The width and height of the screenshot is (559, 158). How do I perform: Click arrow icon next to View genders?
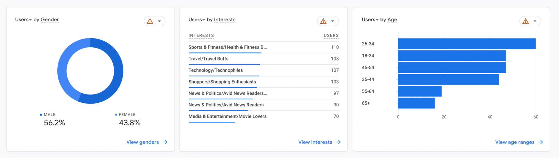[x=165, y=142]
